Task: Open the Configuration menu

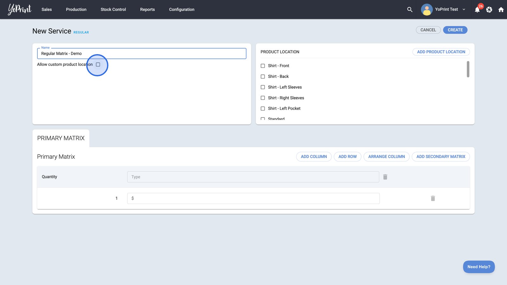Action: (x=182, y=9)
